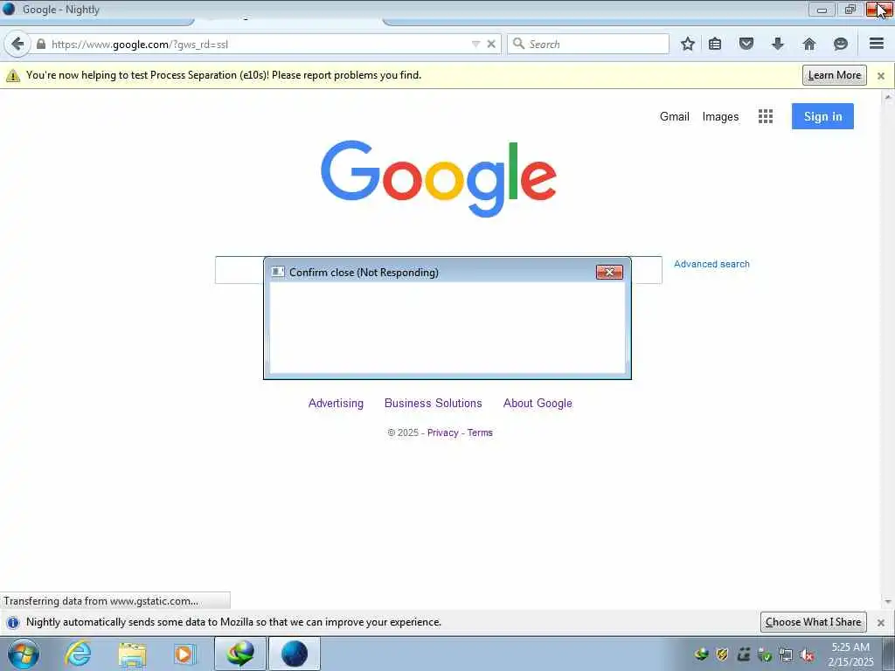Click Learn More about e10s
This screenshot has height=671, width=895.
pos(835,75)
